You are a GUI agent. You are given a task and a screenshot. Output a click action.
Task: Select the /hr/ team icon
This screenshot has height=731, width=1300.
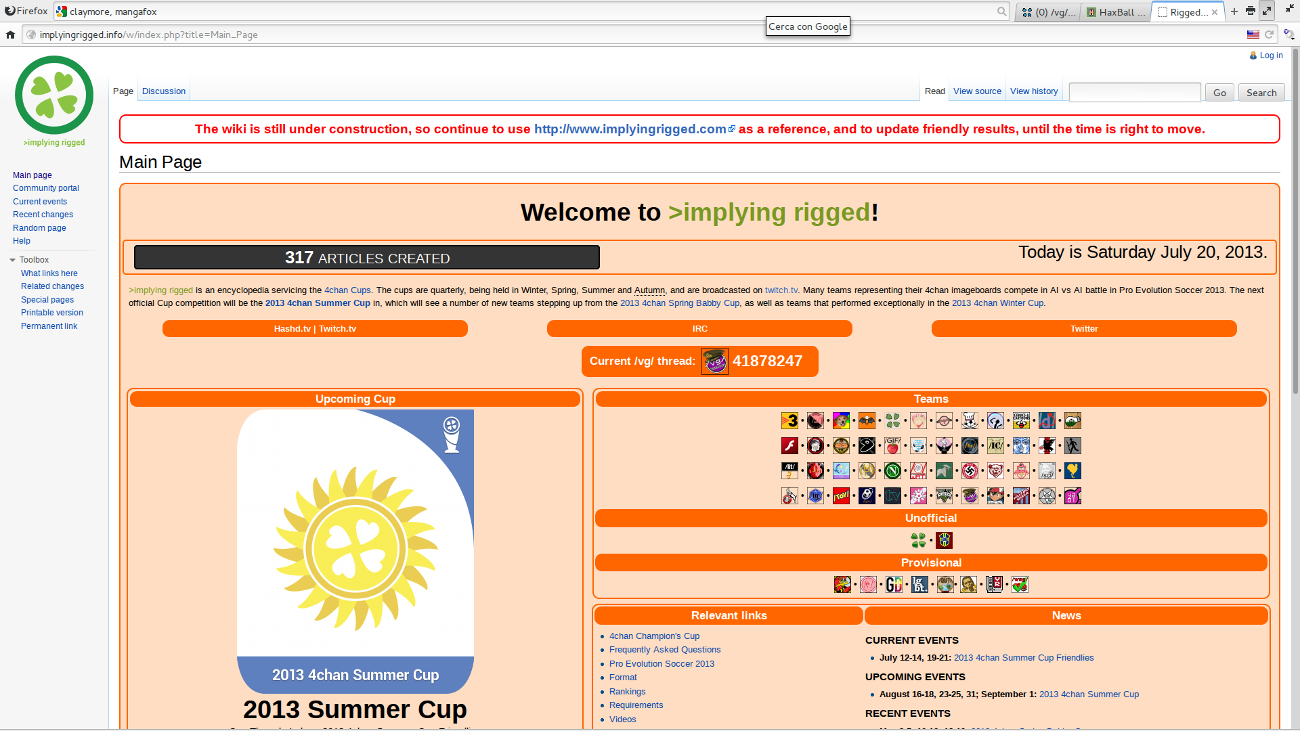click(x=970, y=445)
